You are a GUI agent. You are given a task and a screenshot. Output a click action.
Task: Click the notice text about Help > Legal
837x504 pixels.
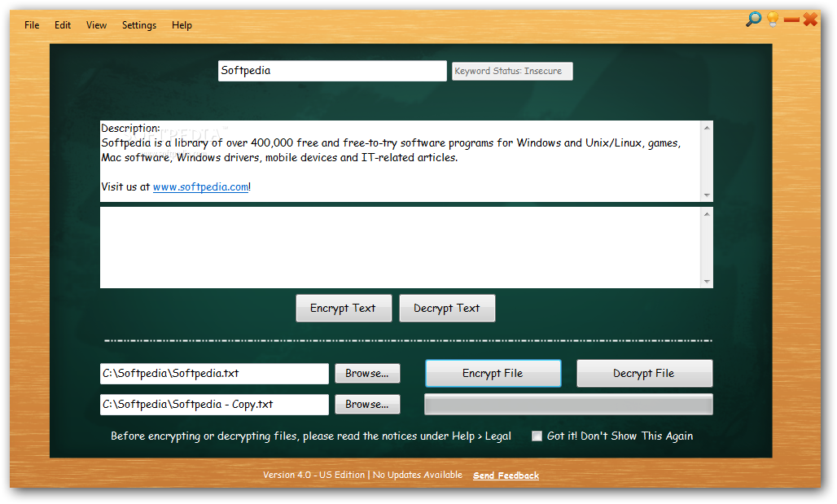311,436
